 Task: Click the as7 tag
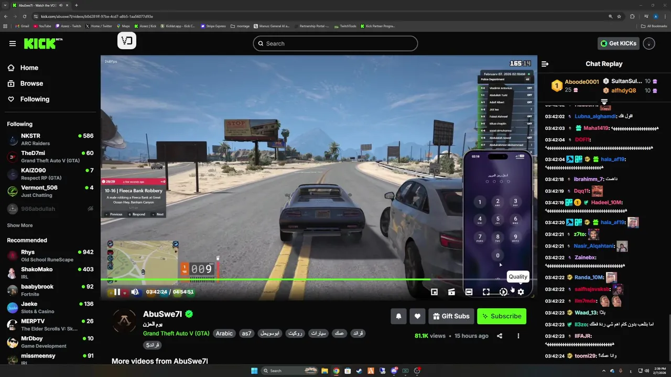(x=246, y=334)
